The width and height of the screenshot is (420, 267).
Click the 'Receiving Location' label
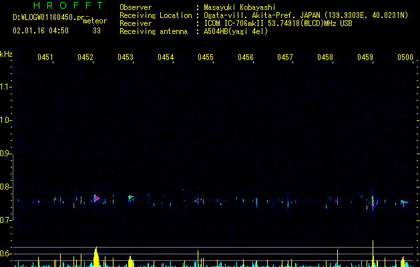pyautogui.click(x=156, y=15)
